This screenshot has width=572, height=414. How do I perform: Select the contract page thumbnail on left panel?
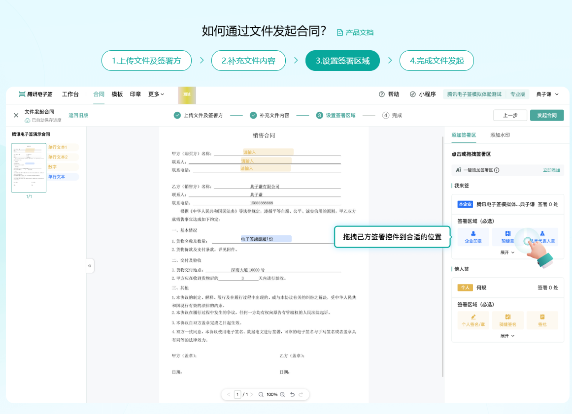click(x=29, y=167)
